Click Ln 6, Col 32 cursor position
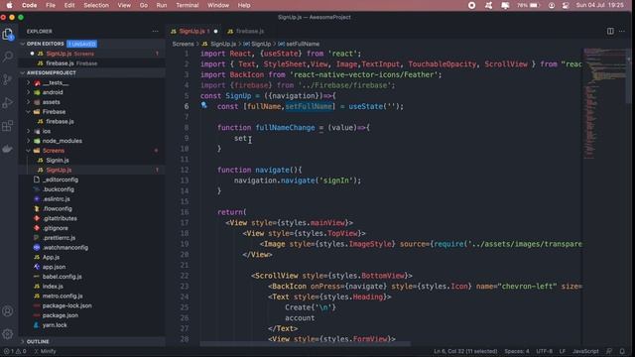The height and width of the screenshot is (357, 635). pos(465,351)
